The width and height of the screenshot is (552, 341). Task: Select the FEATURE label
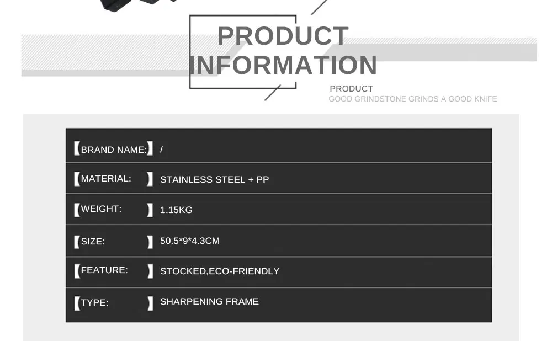click(104, 270)
